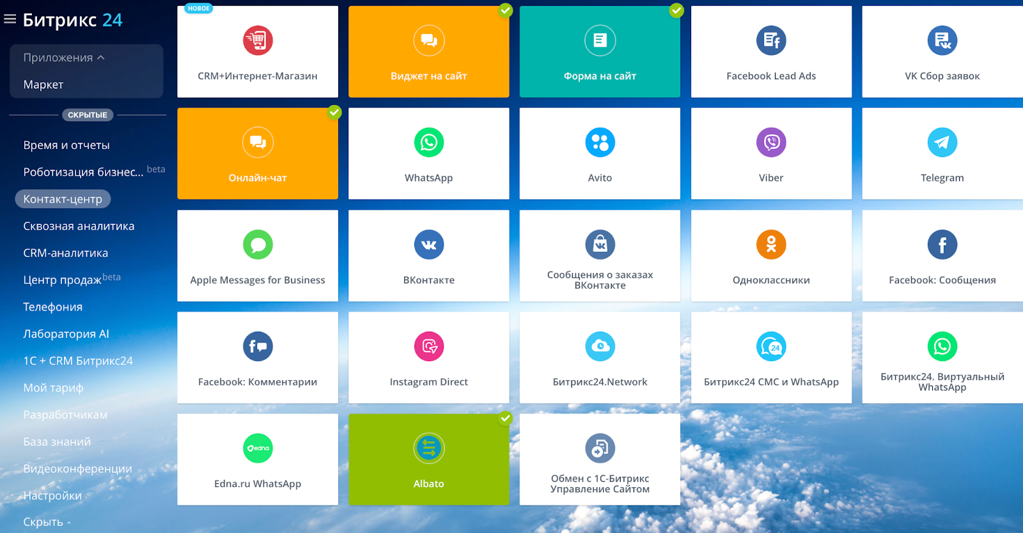
Task: Open Разработчикам sidebar item
Action: tap(65, 415)
